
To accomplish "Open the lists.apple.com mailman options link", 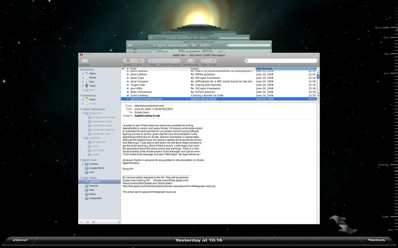I will coord(169,186).
